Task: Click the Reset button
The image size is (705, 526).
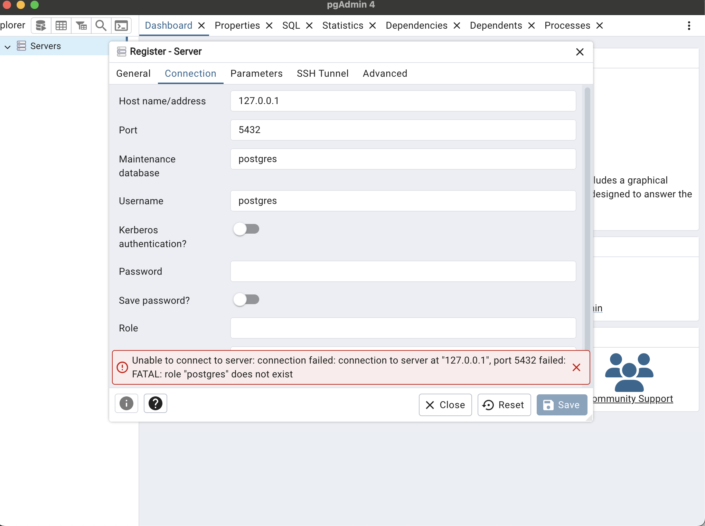Action: [x=504, y=405]
